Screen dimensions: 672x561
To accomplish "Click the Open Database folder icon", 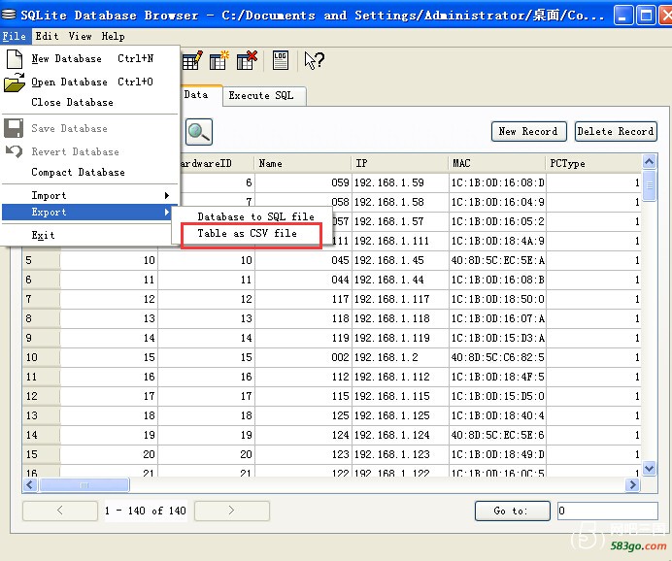I will pyautogui.click(x=15, y=82).
